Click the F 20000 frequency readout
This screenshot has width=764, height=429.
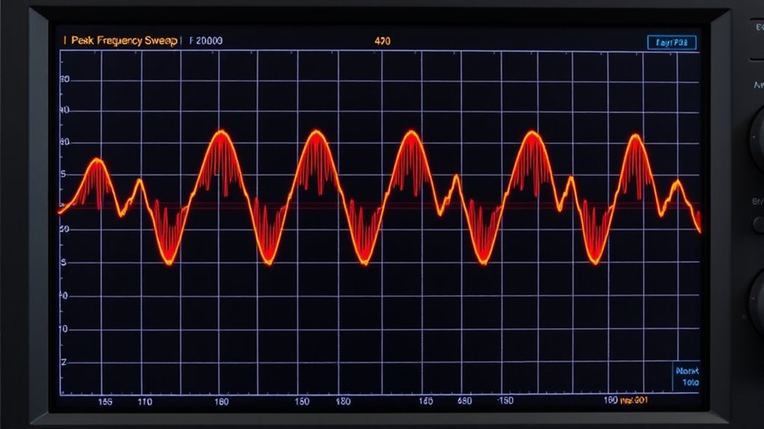click(206, 41)
